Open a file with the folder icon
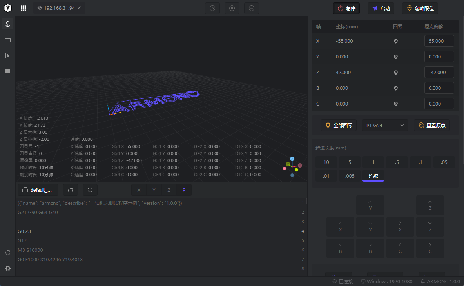The width and height of the screenshot is (464, 286). coord(71,190)
